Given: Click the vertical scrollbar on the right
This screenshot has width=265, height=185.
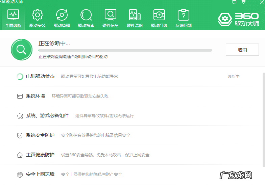Looking at the screenshot, I should tap(264, 120).
